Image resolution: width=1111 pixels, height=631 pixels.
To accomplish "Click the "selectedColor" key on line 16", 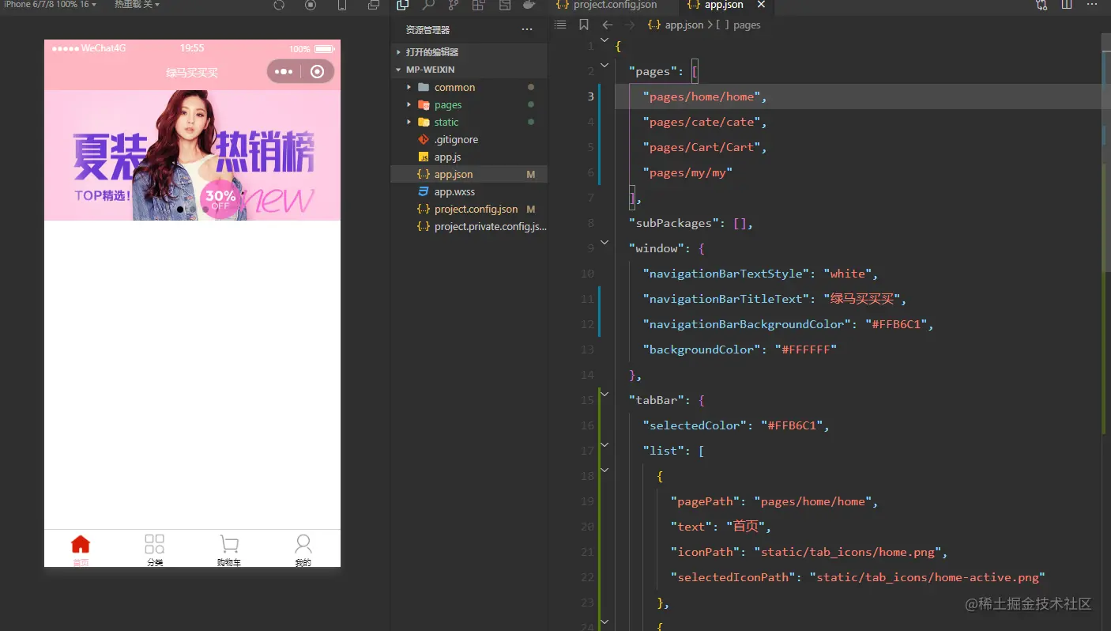I will 697,425.
